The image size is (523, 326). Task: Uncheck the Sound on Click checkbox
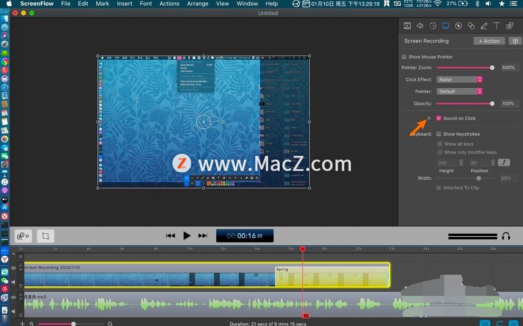click(438, 118)
